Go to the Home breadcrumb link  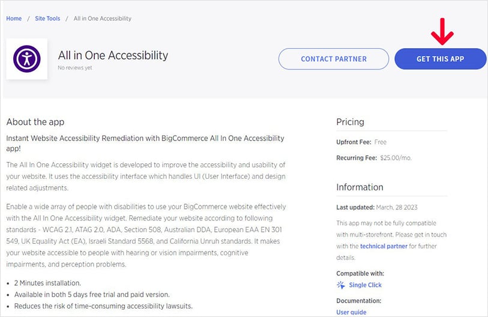(x=14, y=19)
